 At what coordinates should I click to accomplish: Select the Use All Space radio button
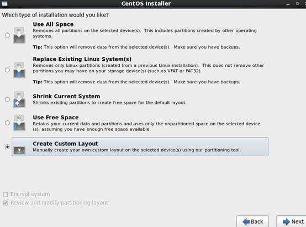(x=7, y=35)
